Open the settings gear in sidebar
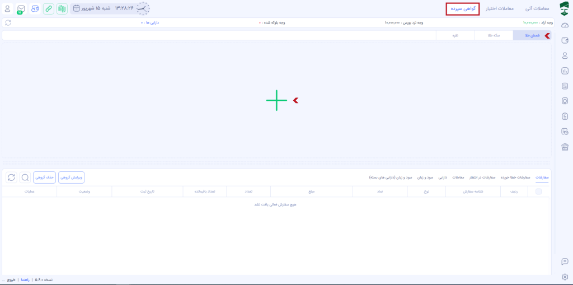This screenshot has height=285, width=573. tap(565, 277)
